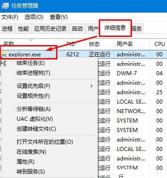This screenshot has width=167, height=178.
Task: Open the 文件(F) menu
Action: [10, 17]
